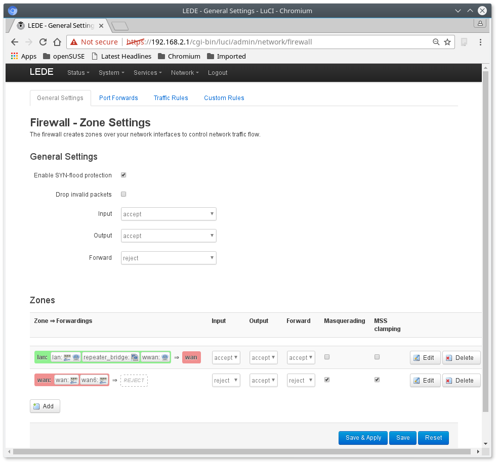Open the Chromium three-dot menu
This screenshot has width=498, height=464.
pos(480,42)
